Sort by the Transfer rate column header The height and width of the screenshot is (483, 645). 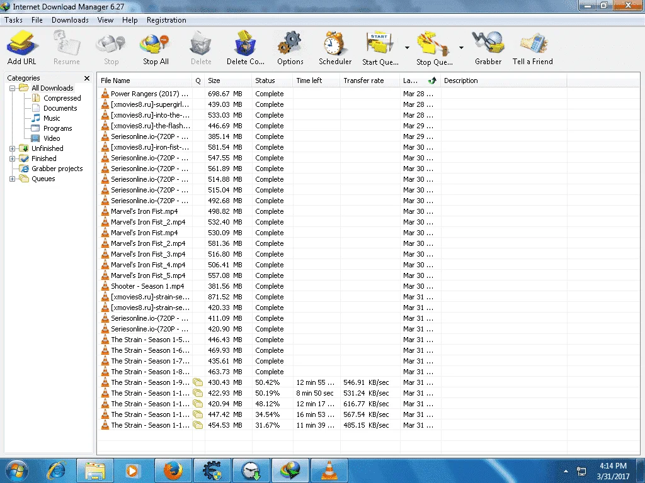point(370,80)
